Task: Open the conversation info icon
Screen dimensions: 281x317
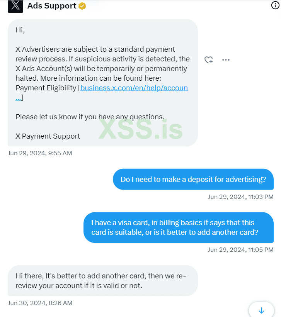Action: [x=275, y=5]
